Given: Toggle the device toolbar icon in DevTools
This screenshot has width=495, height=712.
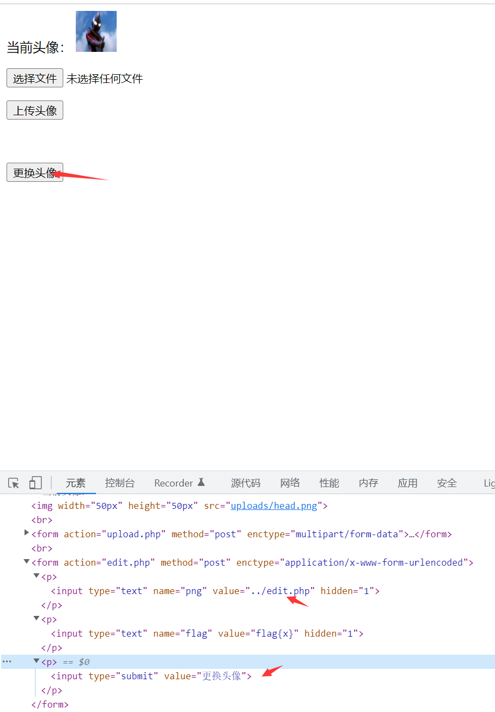Looking at the screenshot, I should click(x=35, y=483).
